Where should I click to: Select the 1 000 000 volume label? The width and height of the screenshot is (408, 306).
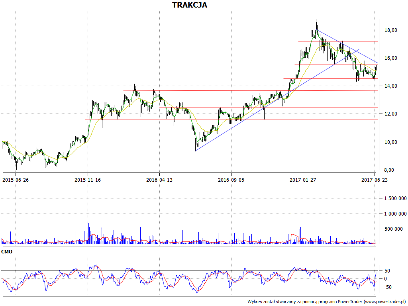[x=395, y=214]
